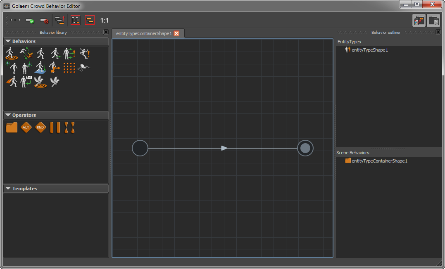The image size is (445, 269).
Task: Click the toolbar icon with green checkmark
Action: click(x=30, y=20)
